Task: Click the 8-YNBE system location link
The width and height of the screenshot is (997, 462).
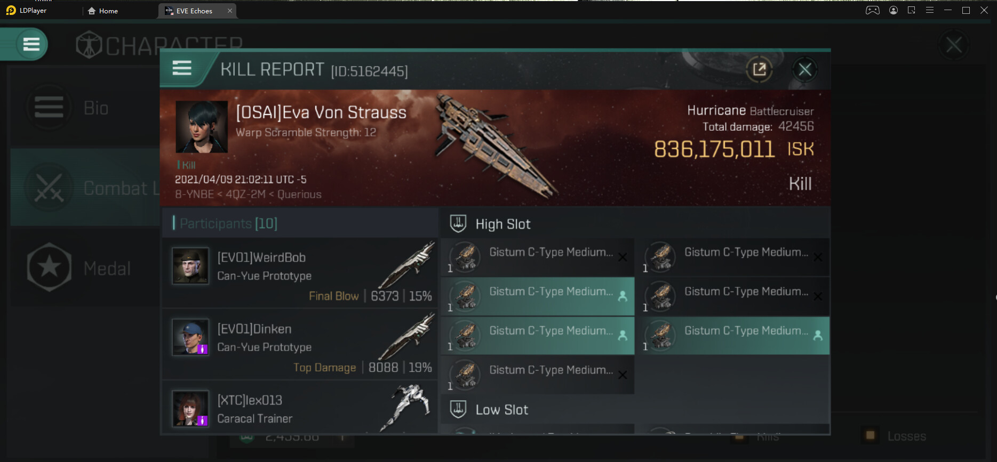Action: tap(194, 194)
